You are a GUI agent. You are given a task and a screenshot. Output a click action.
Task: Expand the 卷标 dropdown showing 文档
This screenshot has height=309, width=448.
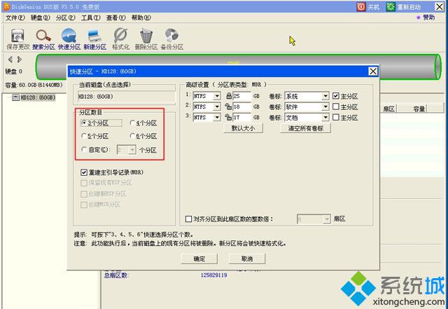point(325,118)
